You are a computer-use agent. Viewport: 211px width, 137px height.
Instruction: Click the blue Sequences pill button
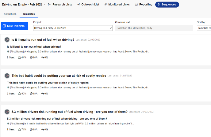167,5
